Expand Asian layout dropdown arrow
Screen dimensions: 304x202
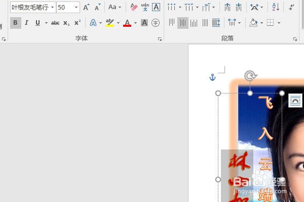click(262, 8)
